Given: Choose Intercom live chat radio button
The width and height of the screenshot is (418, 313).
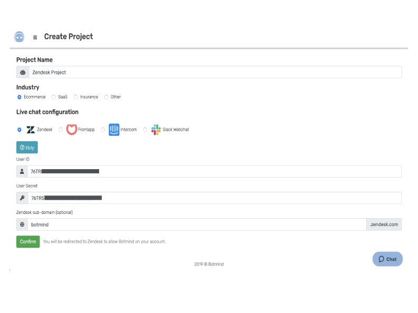Looking at the screenshot, I should tap(103, 130).
